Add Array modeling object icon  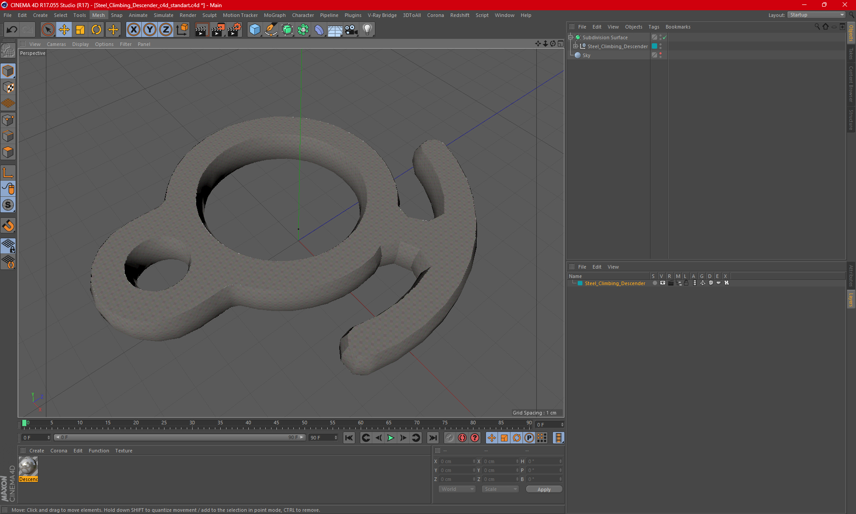(303, 30)
